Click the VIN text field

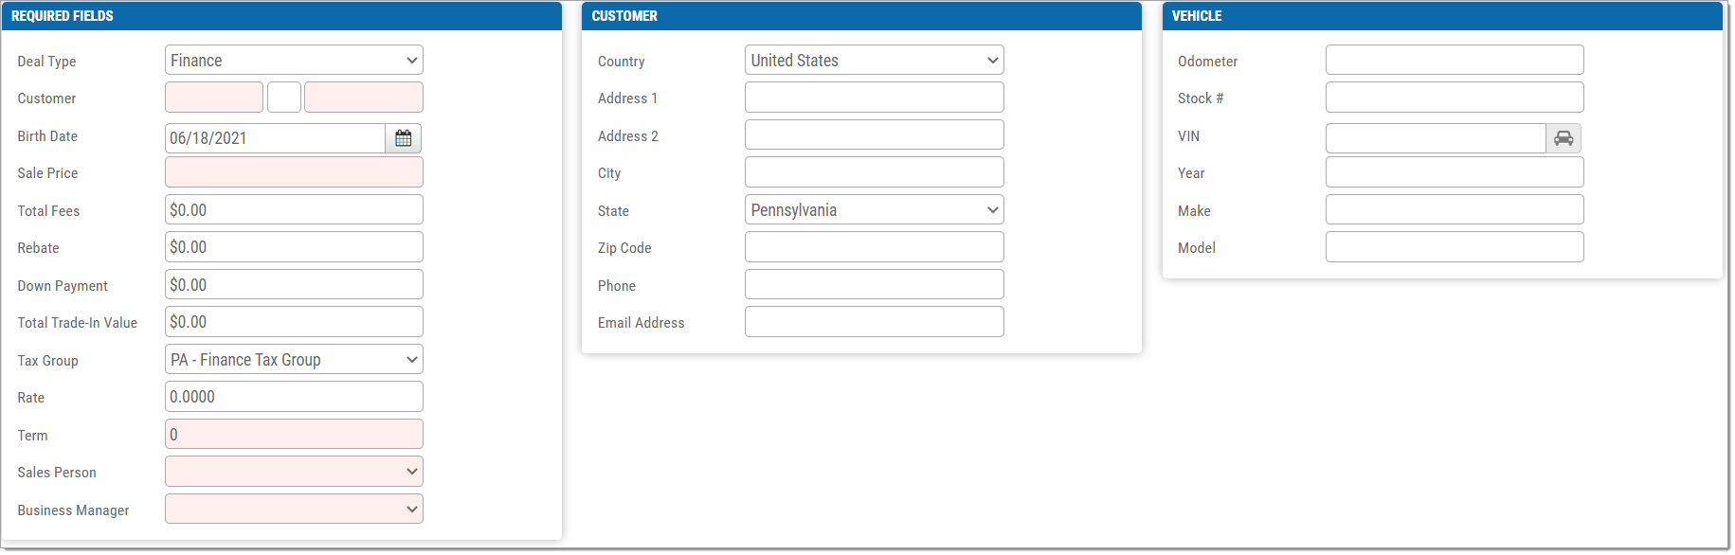coord(1436,138)
